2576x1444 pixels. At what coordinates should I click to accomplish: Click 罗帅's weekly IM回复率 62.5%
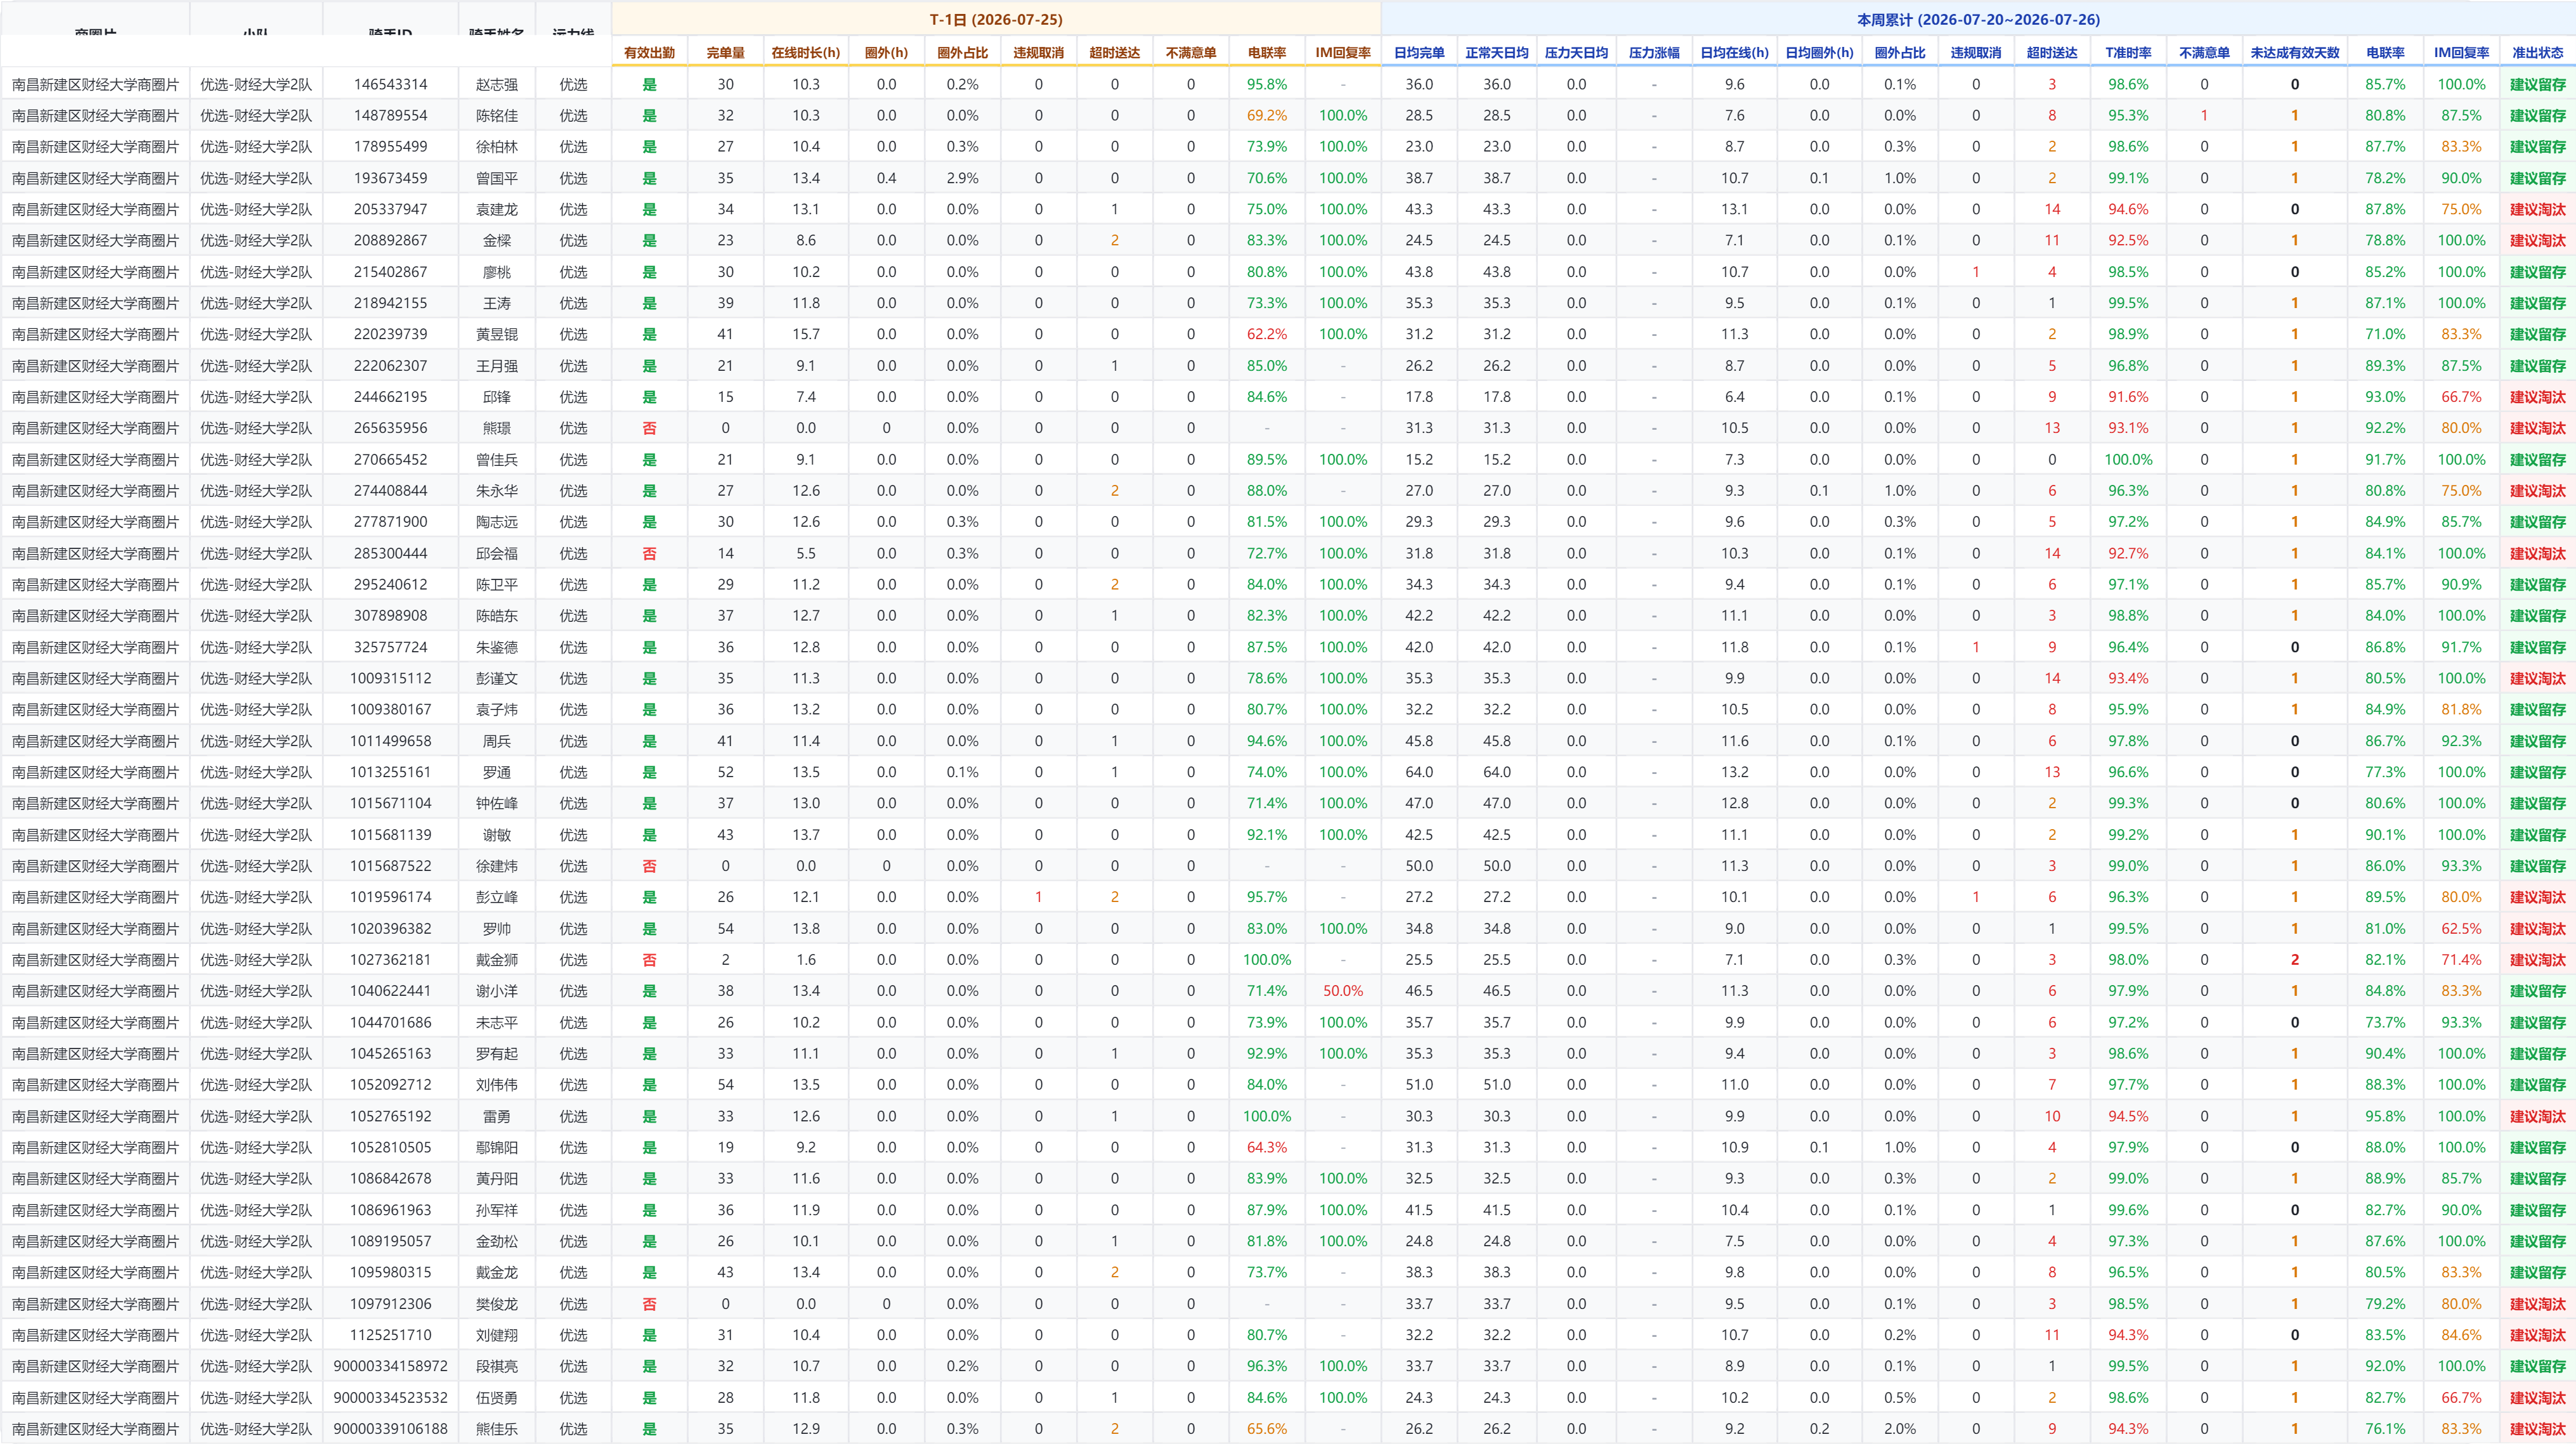click(x=2461, y=929)
